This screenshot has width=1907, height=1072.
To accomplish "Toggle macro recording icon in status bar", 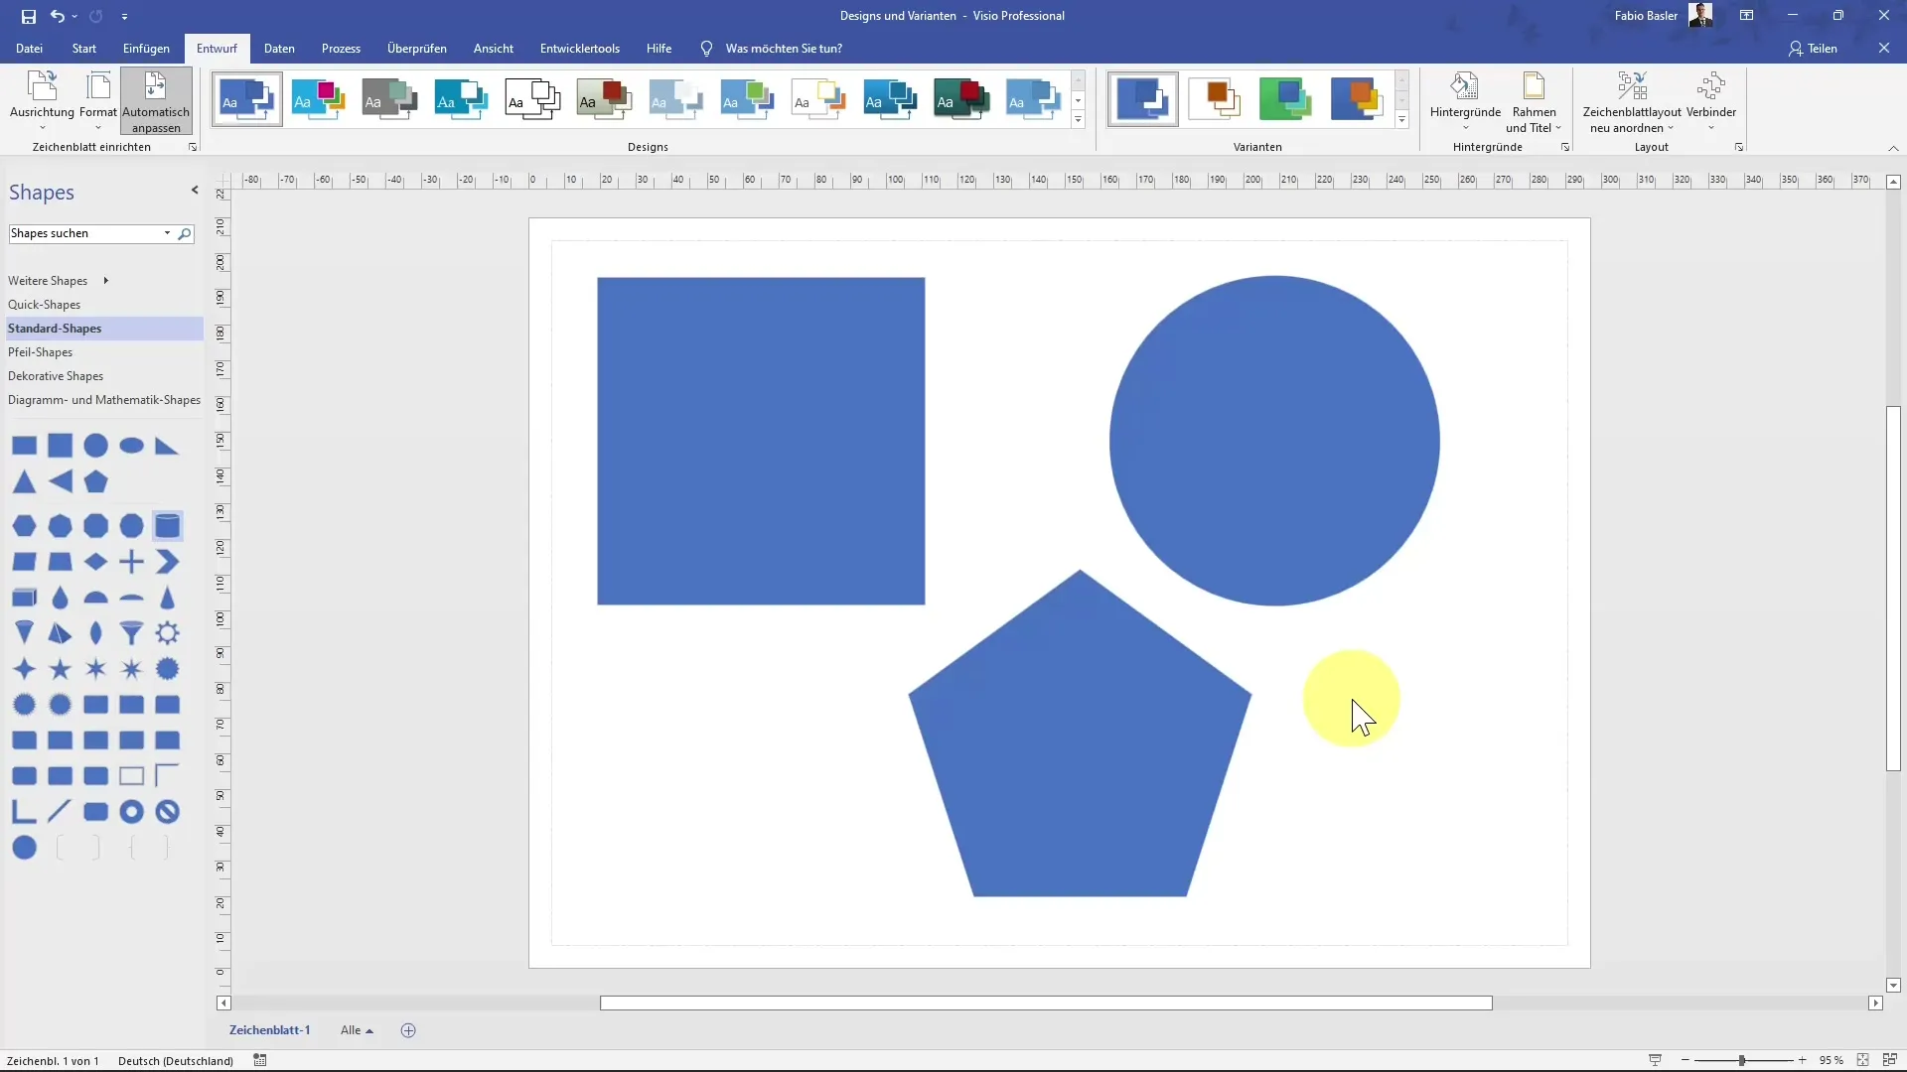I will click(x=260, y=1060).
